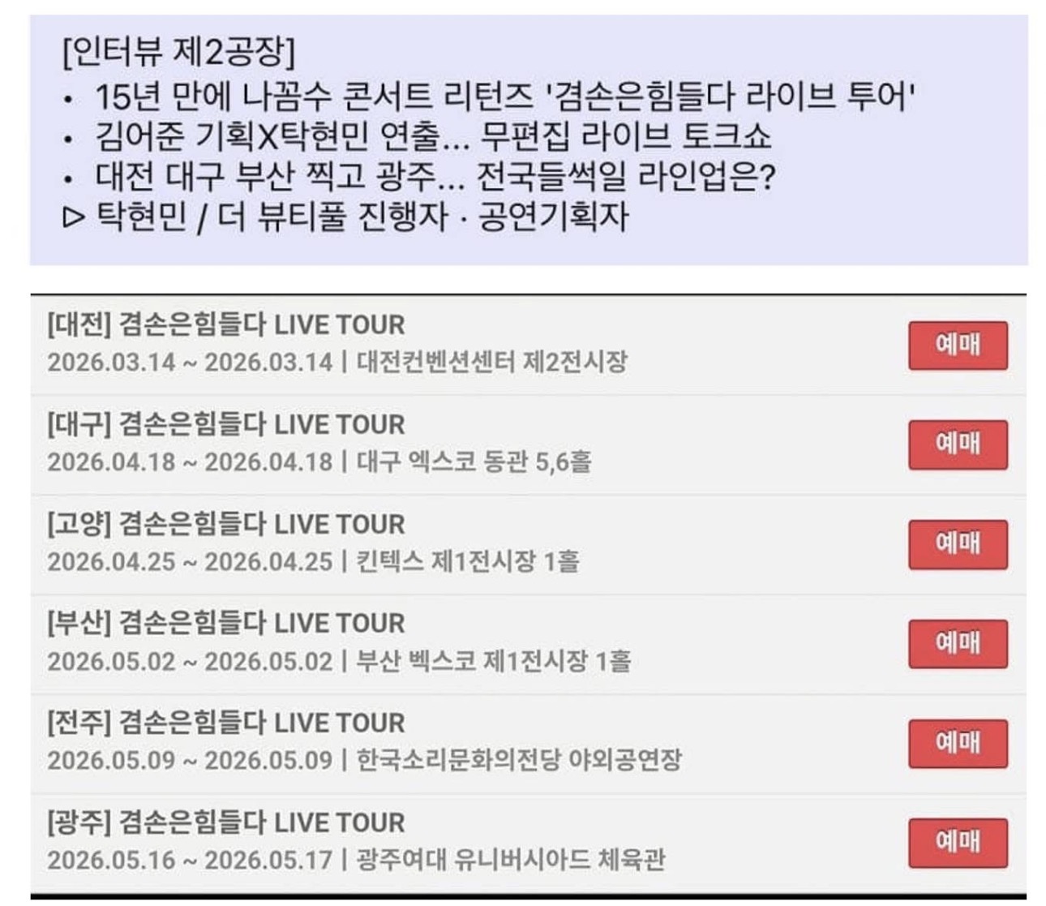Click 예매 button for 대구 show

pos(958,444)
